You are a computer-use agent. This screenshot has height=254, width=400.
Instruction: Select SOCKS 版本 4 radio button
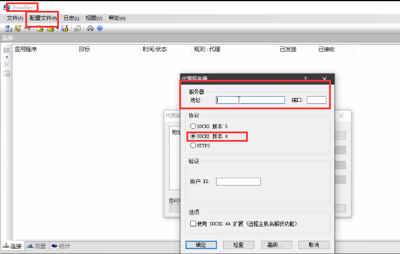193,136
